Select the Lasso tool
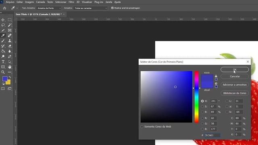Screen dimensions: 258x145 click(x=3, y=25)
